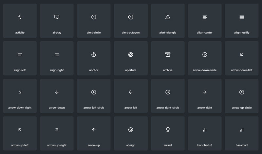Select the "align-justify" caption

pyautogui.click(x=242, y=33)
